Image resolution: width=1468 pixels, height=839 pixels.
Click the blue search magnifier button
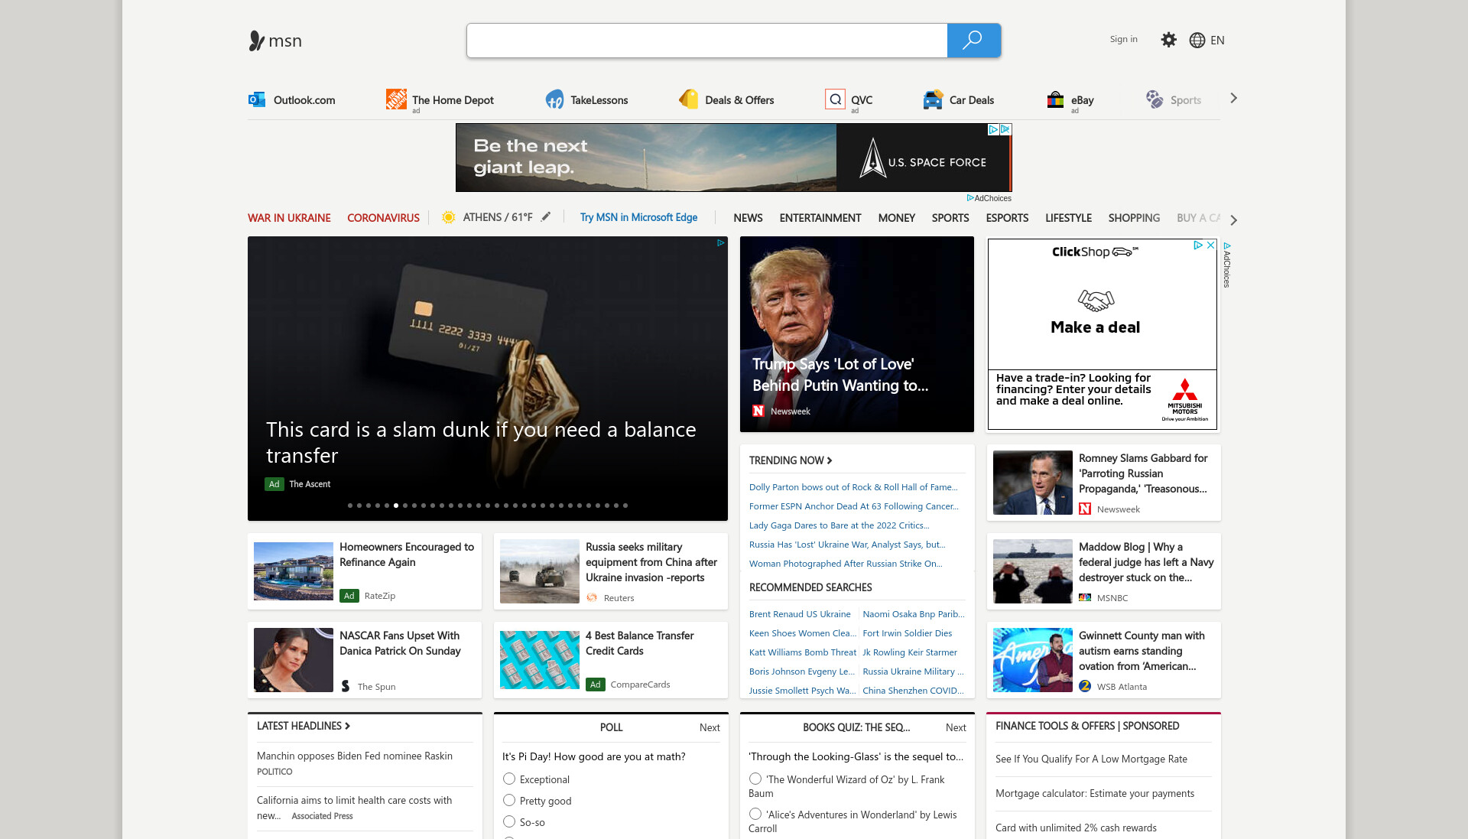pos(973,41)
